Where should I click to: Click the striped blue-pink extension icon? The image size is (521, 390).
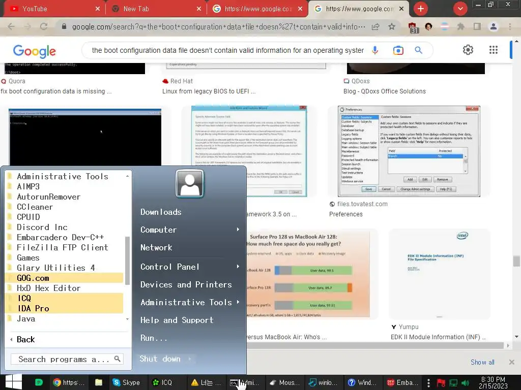click(x=445, y=26)
